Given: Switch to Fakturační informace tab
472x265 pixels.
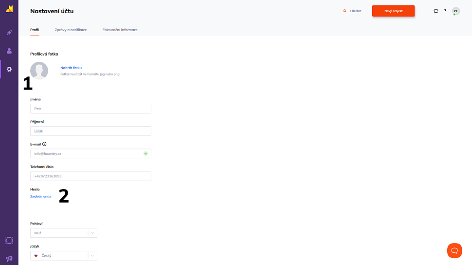Looking at the screenshot, I should pos(120,30).
